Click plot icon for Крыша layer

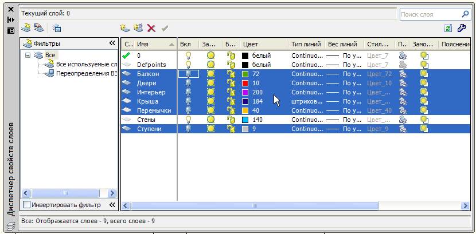403,101
